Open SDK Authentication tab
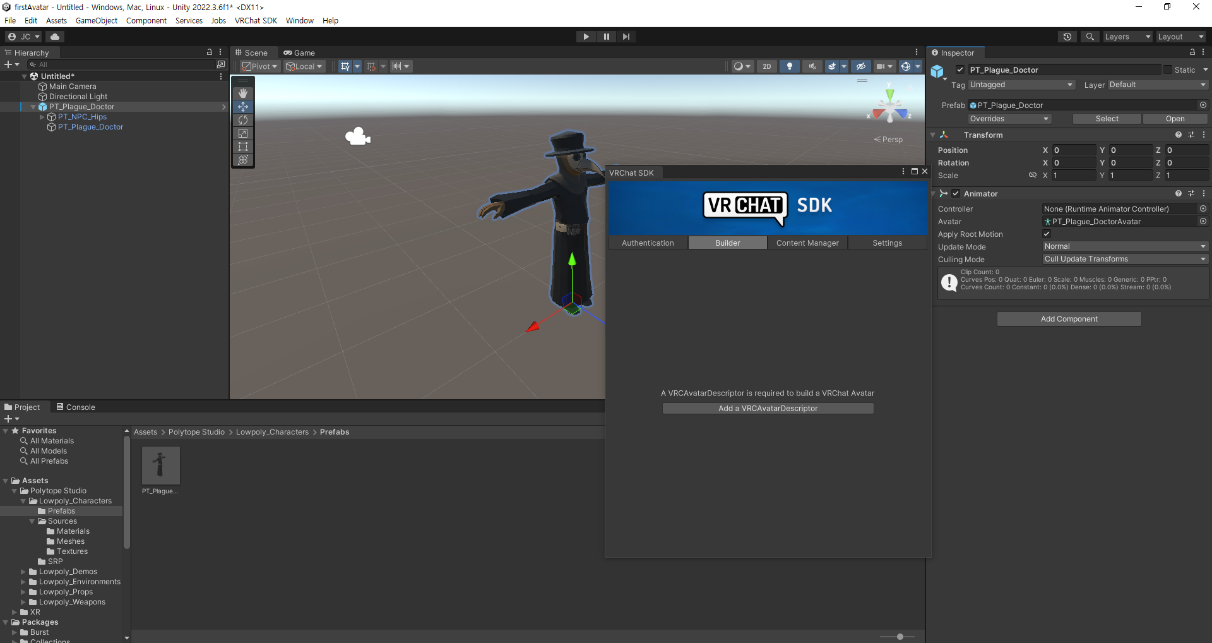Screen dimensions: 1212x643 648,243
